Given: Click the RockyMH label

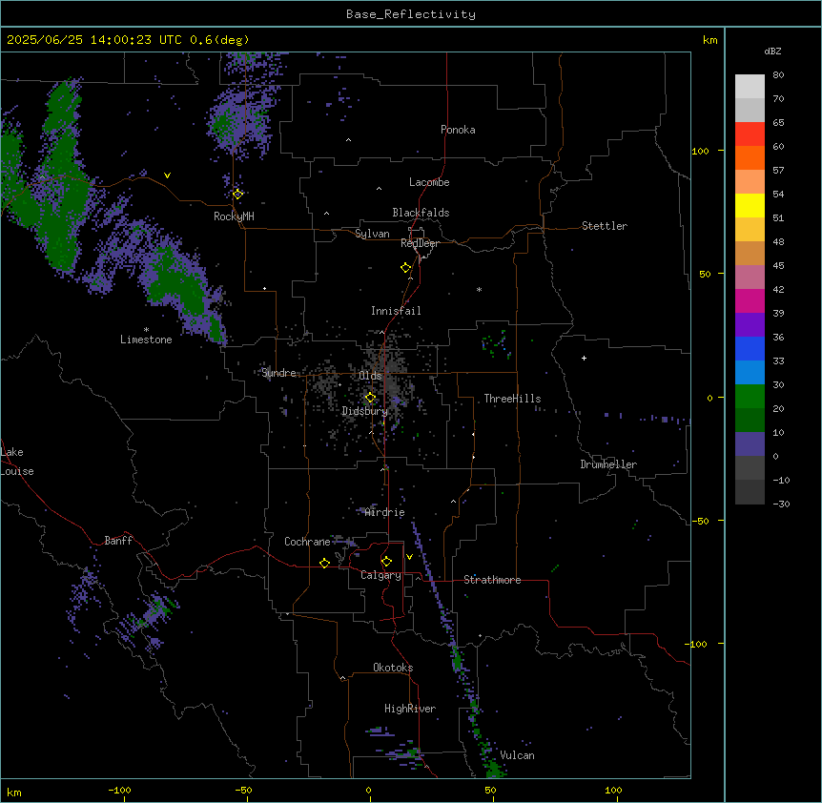Looking at the screenshot, I should point(234,216).
